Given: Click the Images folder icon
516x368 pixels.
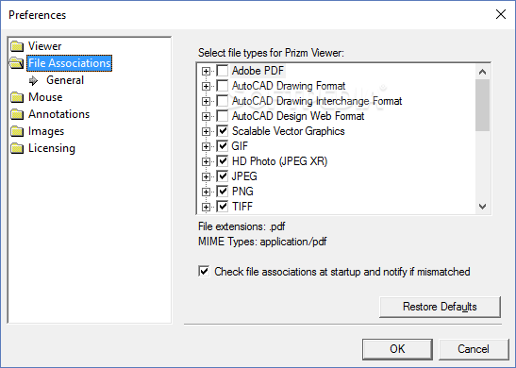Looking at the screenshot, I should 17,131.
